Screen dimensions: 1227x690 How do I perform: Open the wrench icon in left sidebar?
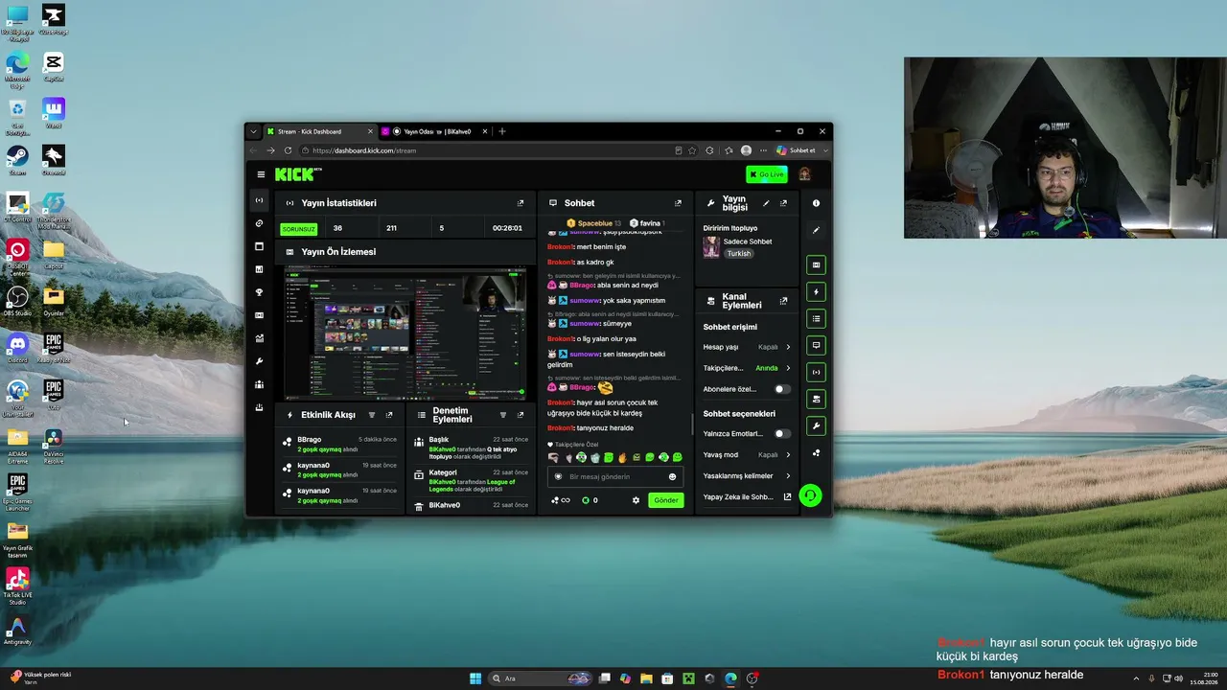tap(259, 361)
